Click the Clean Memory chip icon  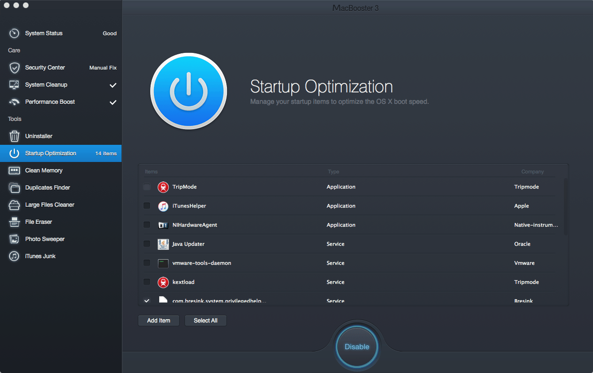coord(14,171)
